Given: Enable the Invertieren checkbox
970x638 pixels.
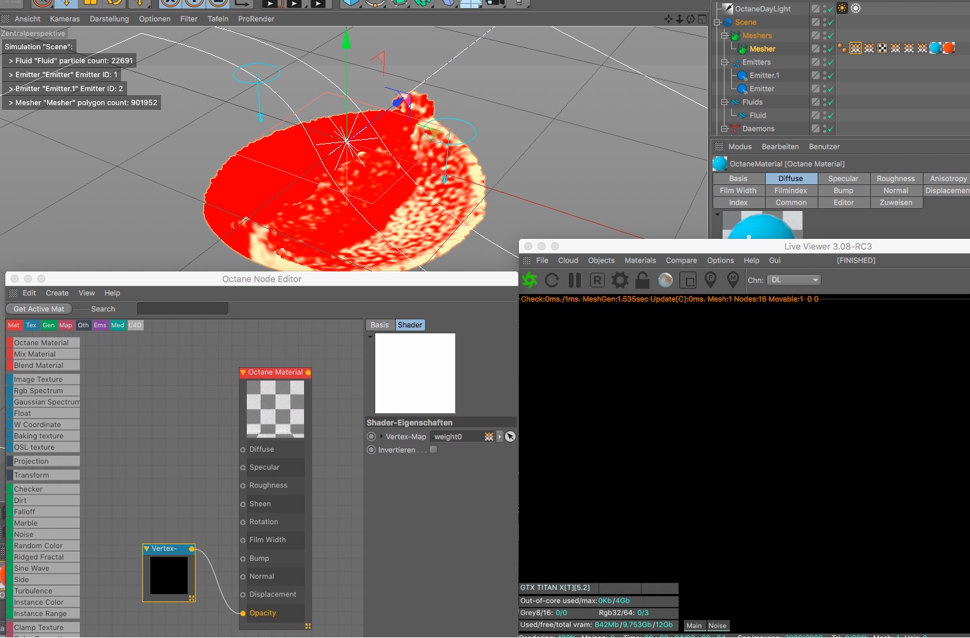Looking at the screenshot, I should [x=434, y=450].
